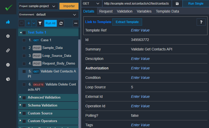The width and height of the screenshot is (209, 128).
Task: Open the filter funnel icon
Action: pos(40,23)
